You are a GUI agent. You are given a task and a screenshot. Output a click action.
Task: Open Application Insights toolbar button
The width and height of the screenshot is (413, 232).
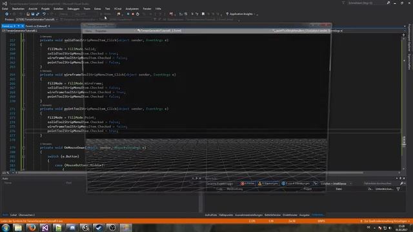click(x=241, y=14)
